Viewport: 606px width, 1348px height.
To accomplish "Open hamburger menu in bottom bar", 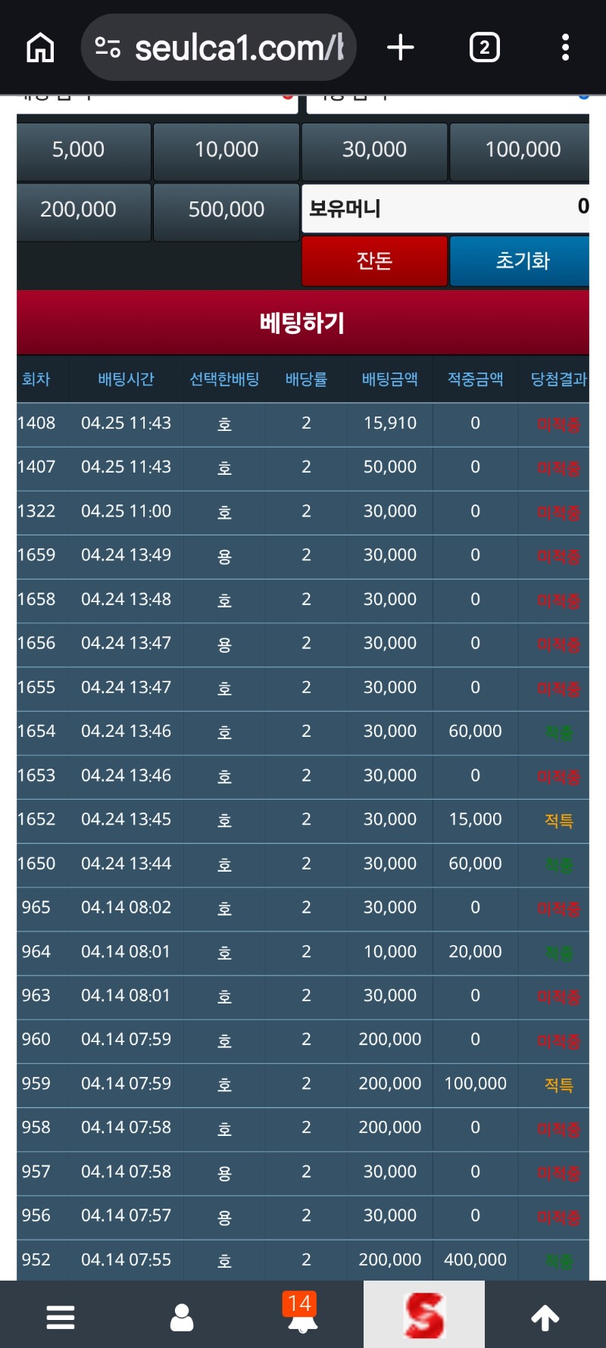I will 61,1317.
